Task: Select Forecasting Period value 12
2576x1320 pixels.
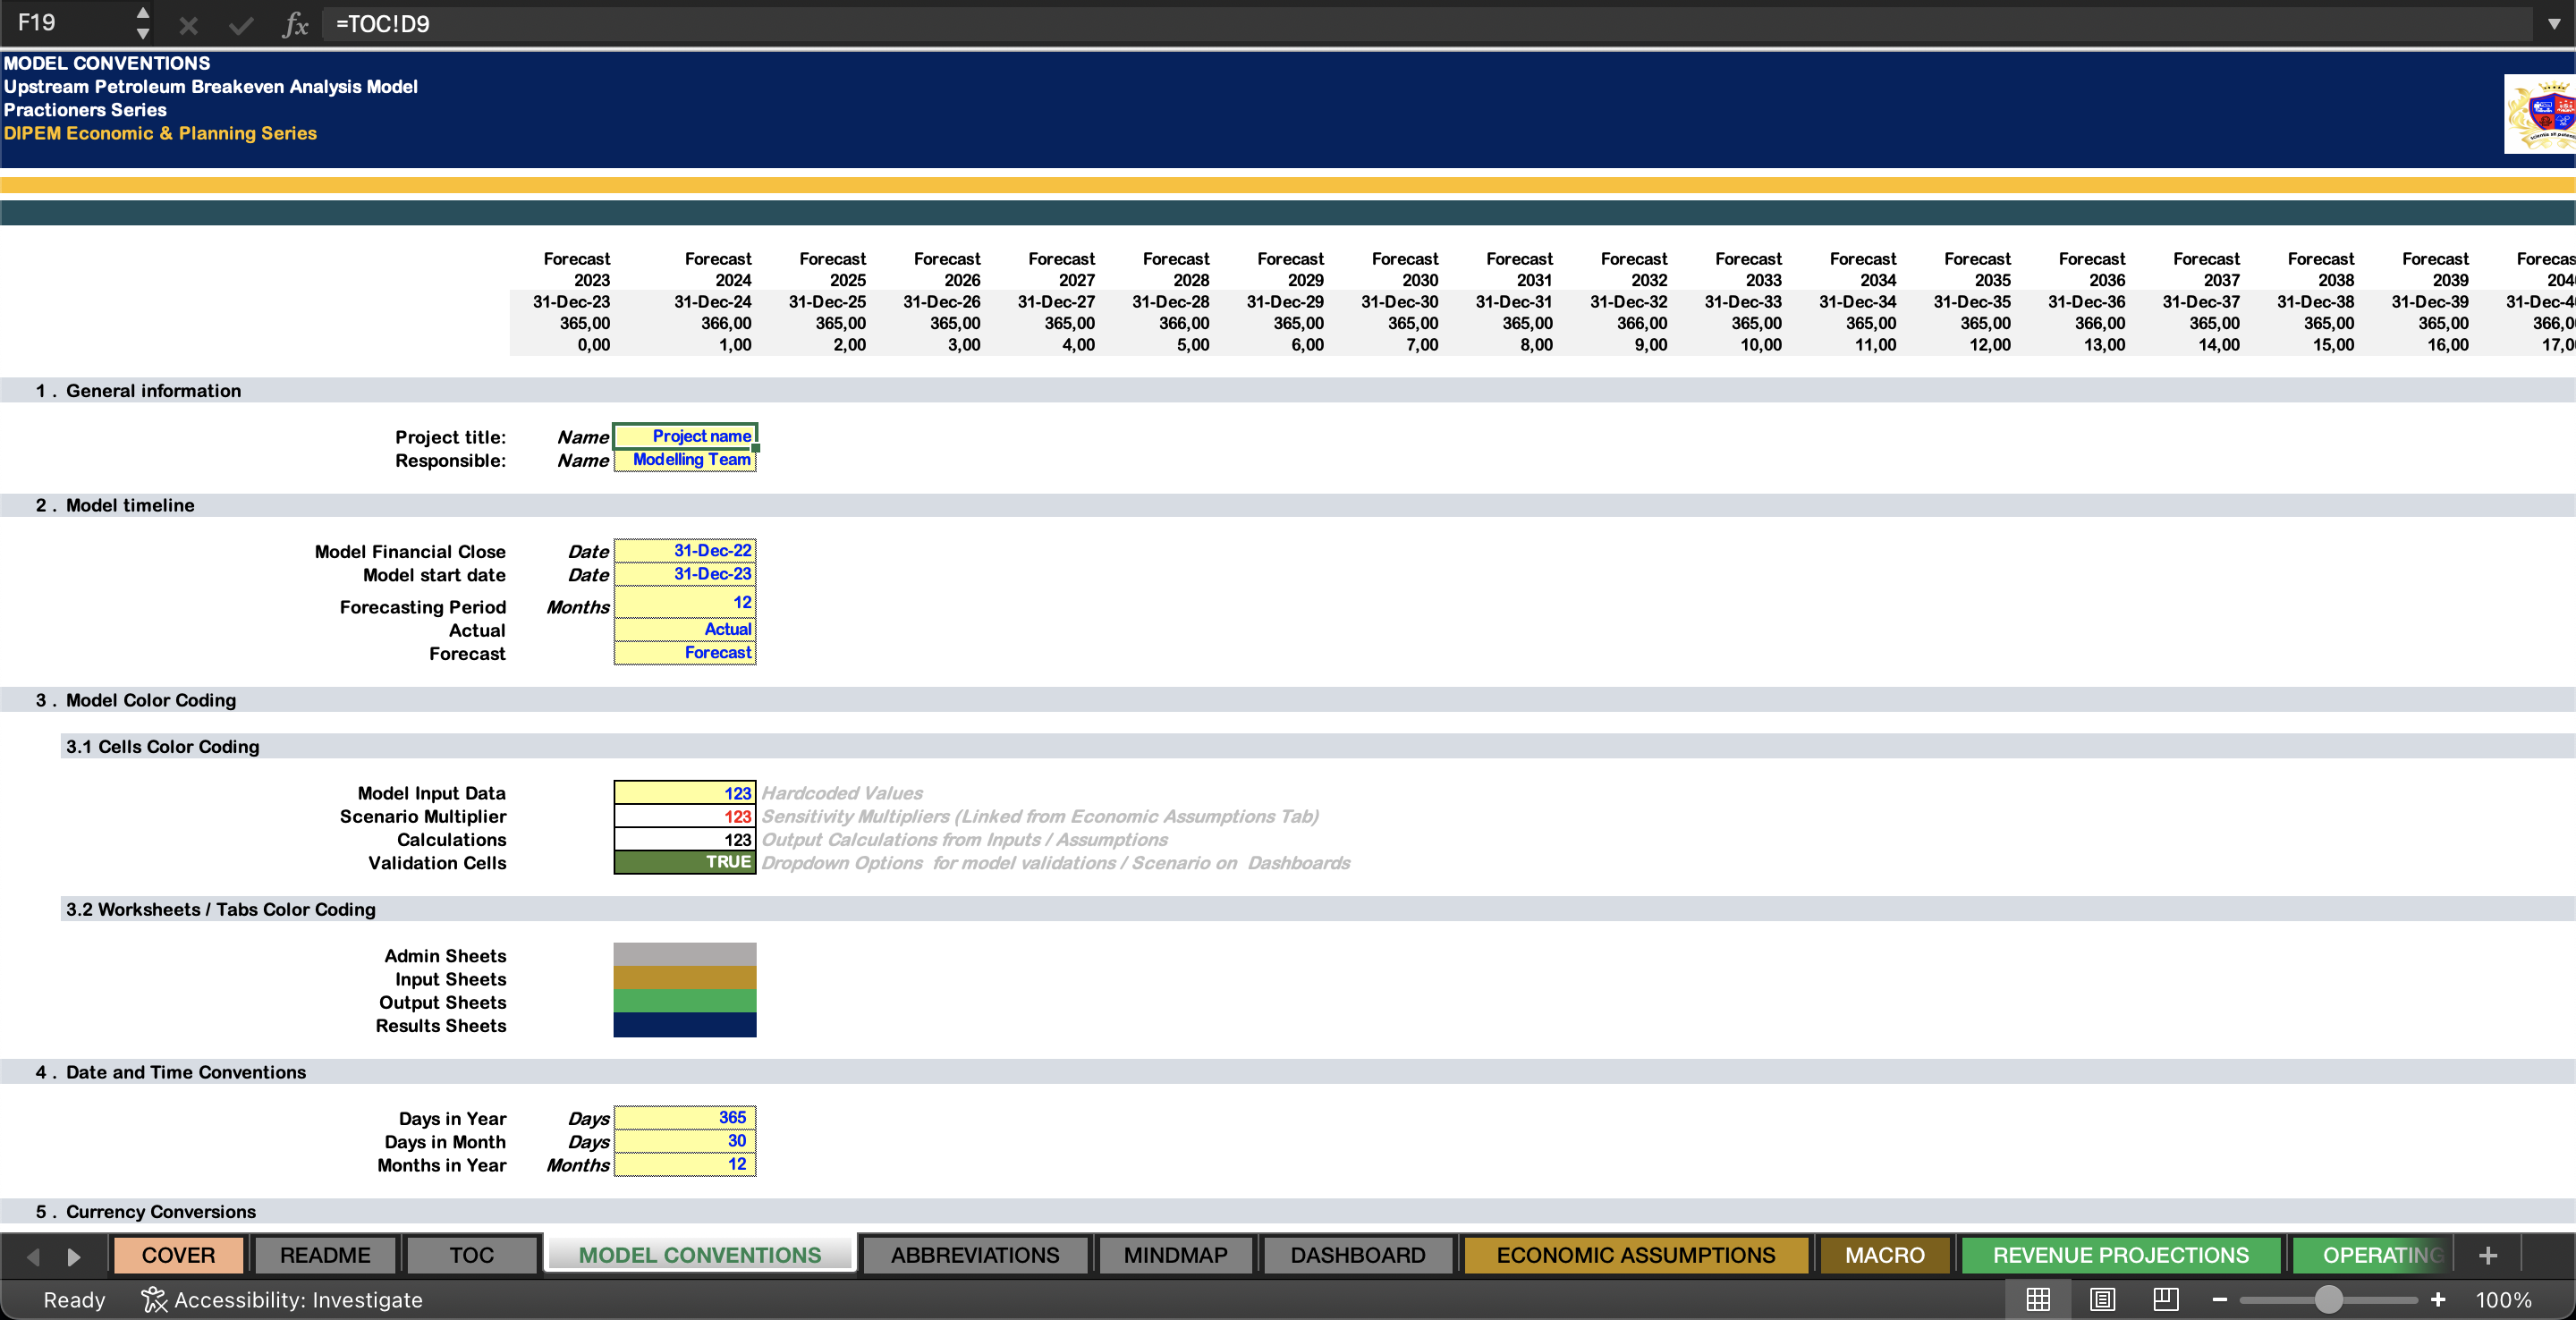Action: (x=685, y=602)
